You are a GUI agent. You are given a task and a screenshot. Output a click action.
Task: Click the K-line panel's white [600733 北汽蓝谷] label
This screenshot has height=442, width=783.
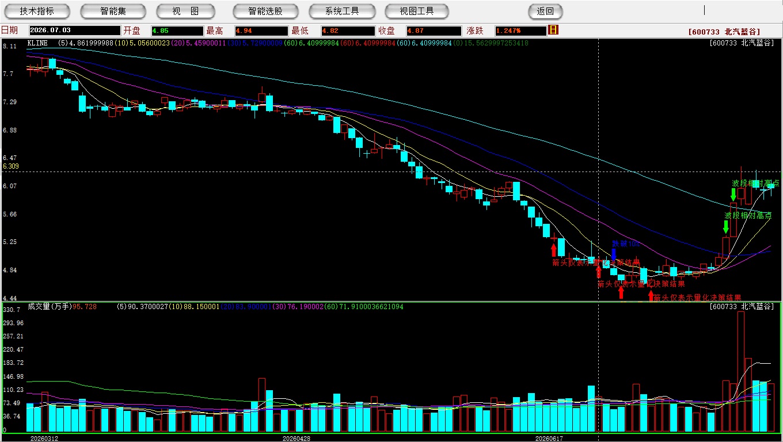tap(742, 43)
